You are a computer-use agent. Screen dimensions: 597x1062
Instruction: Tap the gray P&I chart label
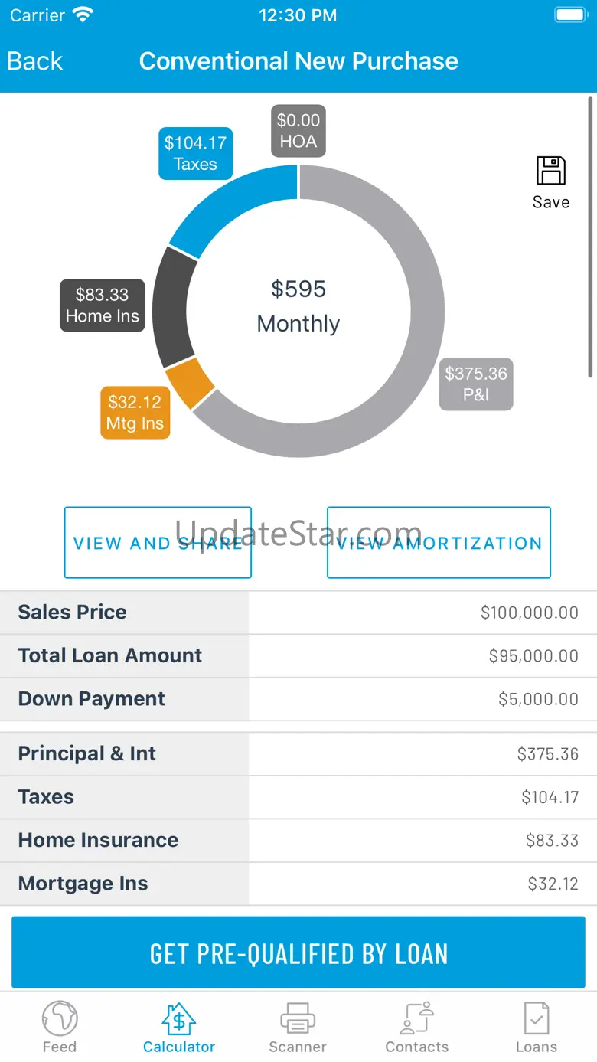pos(476,384)
